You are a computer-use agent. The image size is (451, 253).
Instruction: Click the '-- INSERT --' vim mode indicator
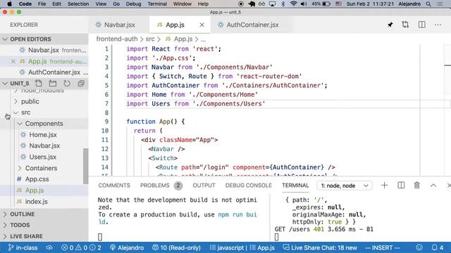[x=382, y=247]
